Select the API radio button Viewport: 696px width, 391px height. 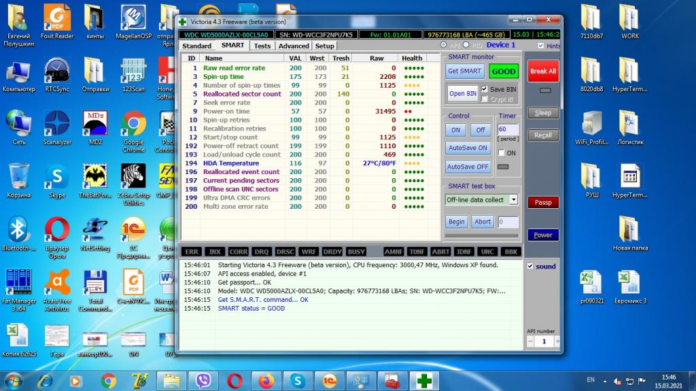[443, 45]
